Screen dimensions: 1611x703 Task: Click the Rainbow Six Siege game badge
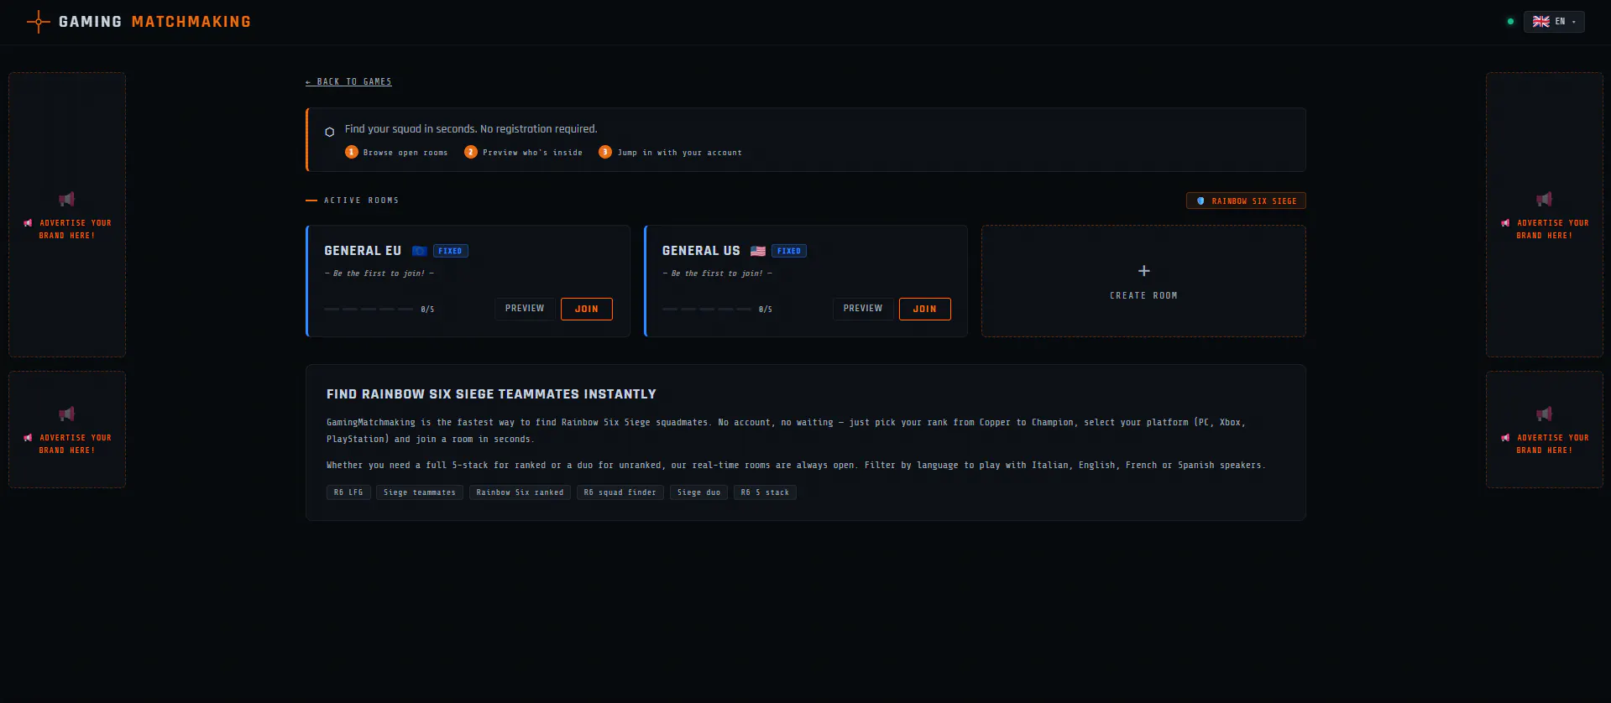point(1246,201)
